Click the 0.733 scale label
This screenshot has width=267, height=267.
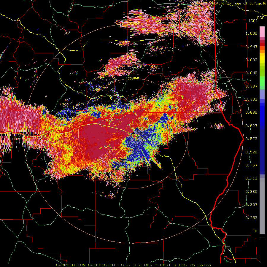[251, 99]
